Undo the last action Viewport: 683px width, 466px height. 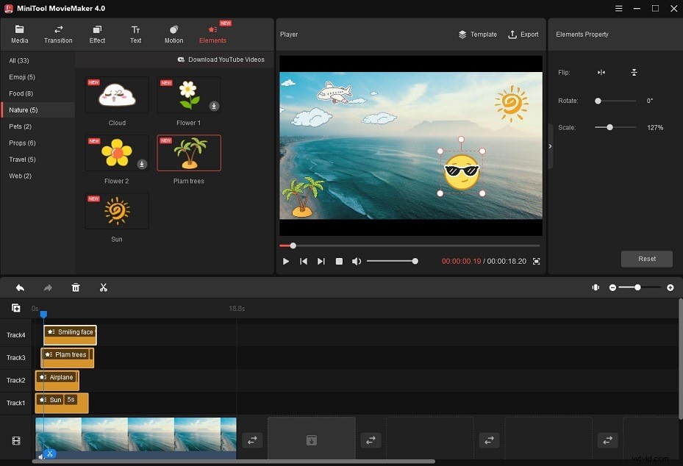click(19, 287)
